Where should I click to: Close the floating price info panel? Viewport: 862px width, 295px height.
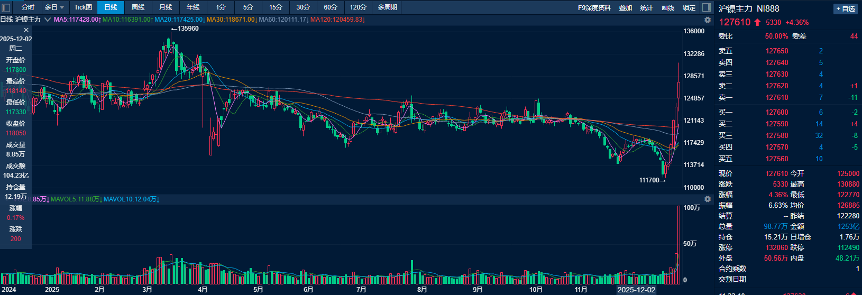click(26, 30)
